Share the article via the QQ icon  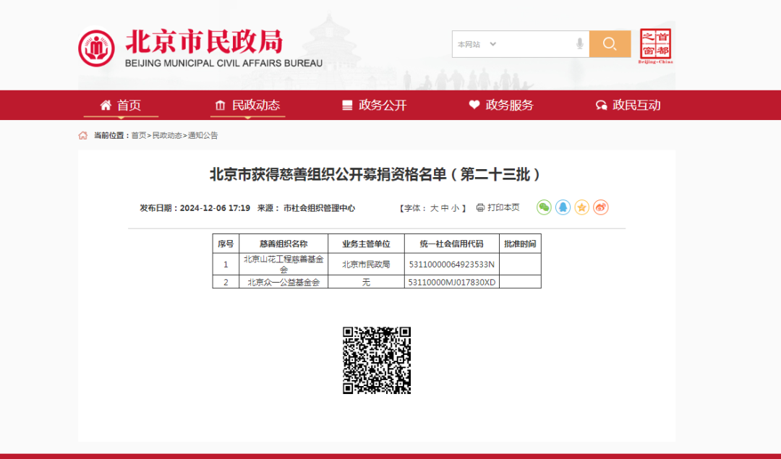pos(563,207)
